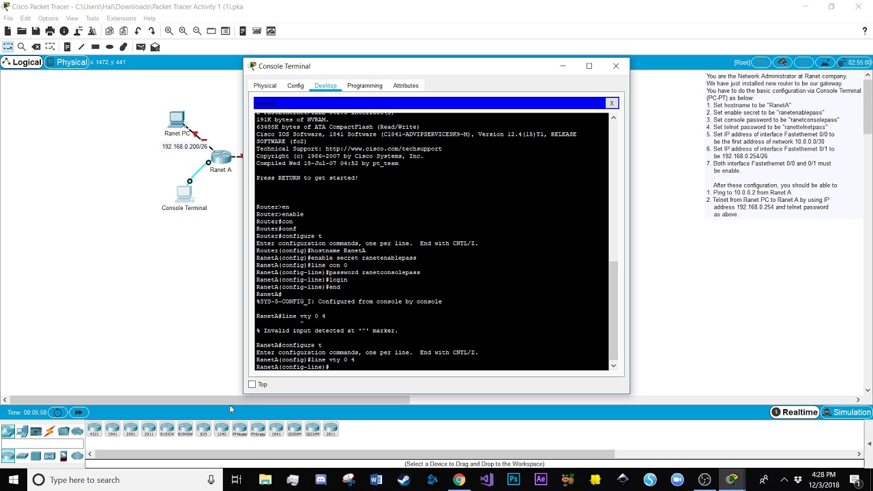The height and width of the screenshot is (491, 873).
Task: Choose the Connections lightning bolt category
Action: pyautogui.click(x=50, y=431)
